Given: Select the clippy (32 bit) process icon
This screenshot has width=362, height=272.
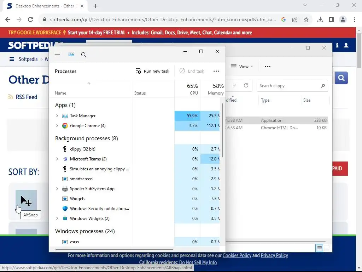Looking at the screenshot, I should coord(65,149).
